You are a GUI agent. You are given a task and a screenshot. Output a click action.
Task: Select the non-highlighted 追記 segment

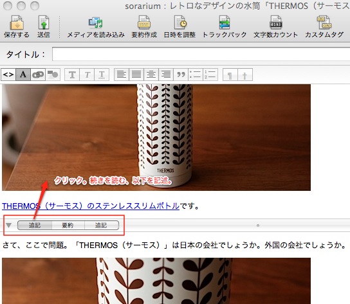point(102,225)
